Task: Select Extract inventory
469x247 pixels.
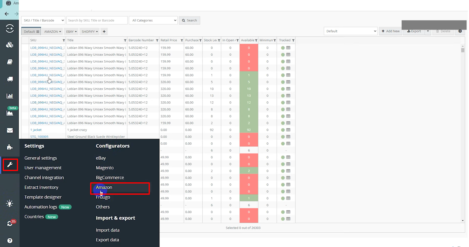Action: [x=41, y=187]
